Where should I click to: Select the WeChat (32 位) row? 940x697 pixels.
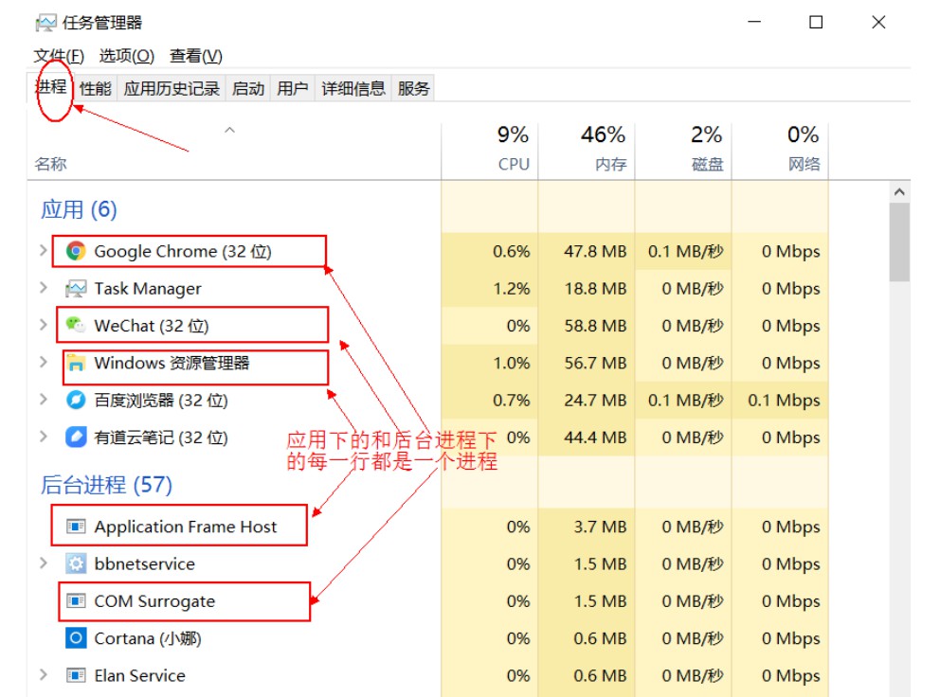(x=428, y=326)
